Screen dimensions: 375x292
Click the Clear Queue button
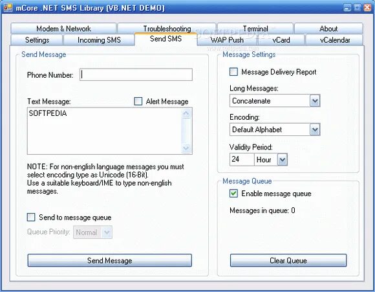point(288,260)
